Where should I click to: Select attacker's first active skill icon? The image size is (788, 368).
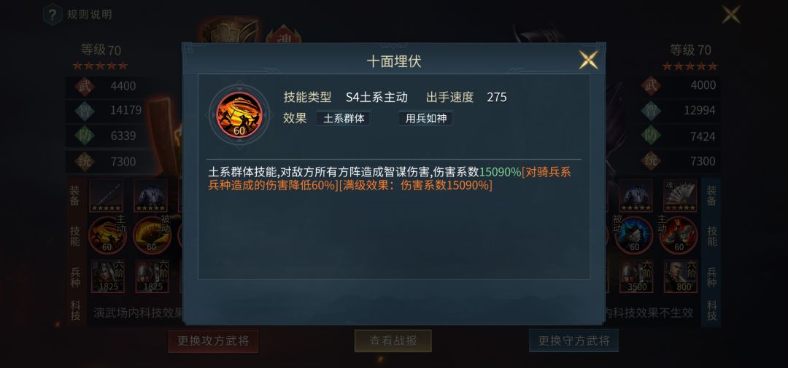(x=107, y=235)
